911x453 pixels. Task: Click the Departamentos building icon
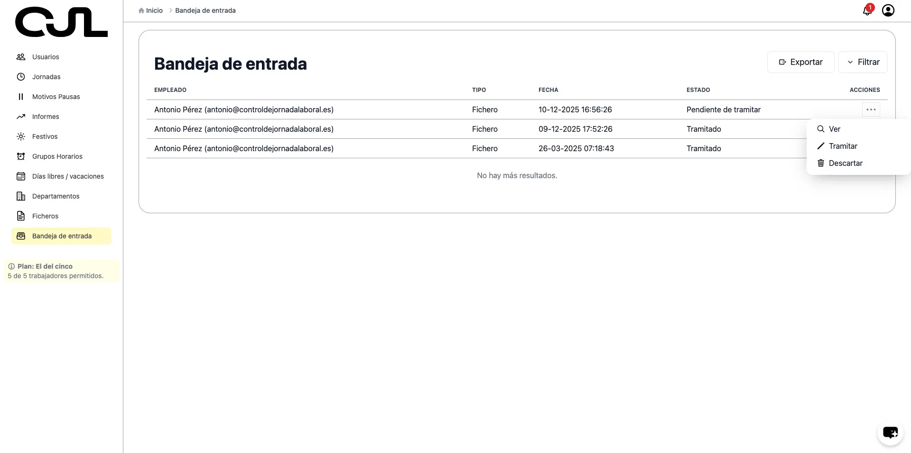pos(21,196)
